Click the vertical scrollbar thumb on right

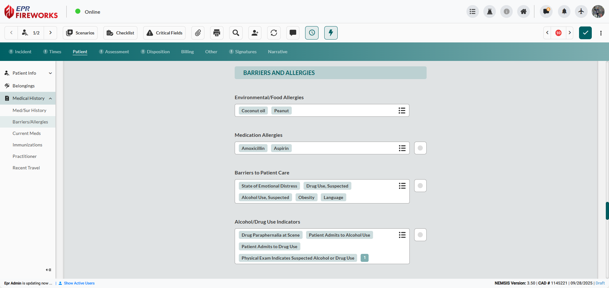[x=607, y=211]
